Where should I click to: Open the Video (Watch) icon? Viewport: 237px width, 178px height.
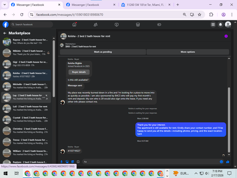(117, 25)
